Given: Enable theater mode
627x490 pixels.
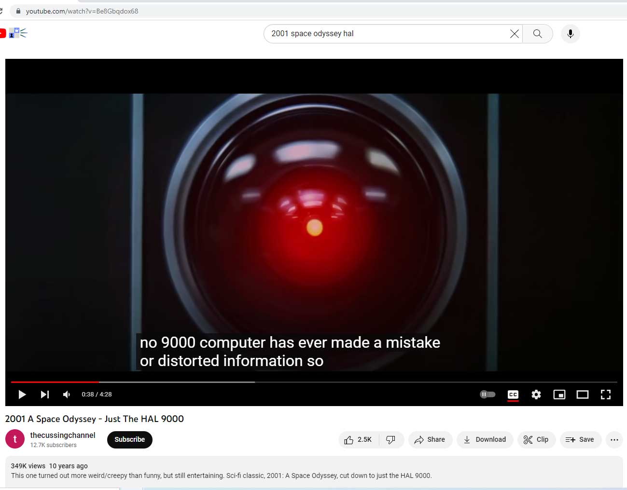Looking at the screenshot, I should [583, 395].
